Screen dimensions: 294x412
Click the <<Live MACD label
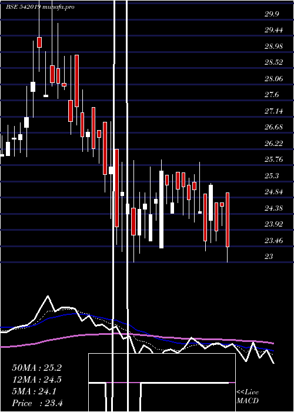[x=248, y=397]
